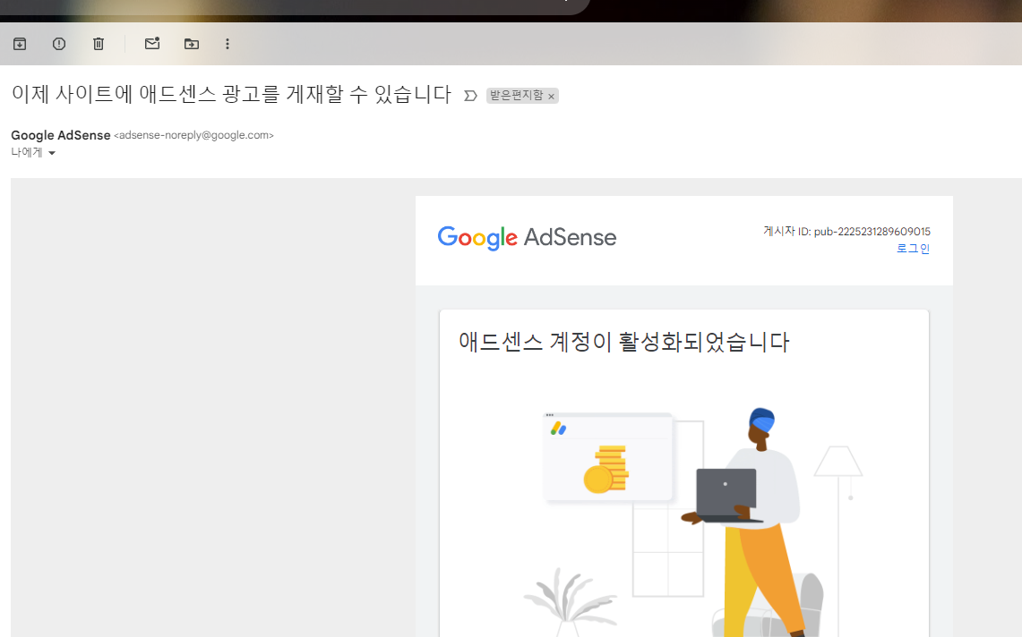Image resolution: width=1022 pixels, height=637 pixels.
Task: Open the 로그인 link
Action: click(x=913, y=249)
